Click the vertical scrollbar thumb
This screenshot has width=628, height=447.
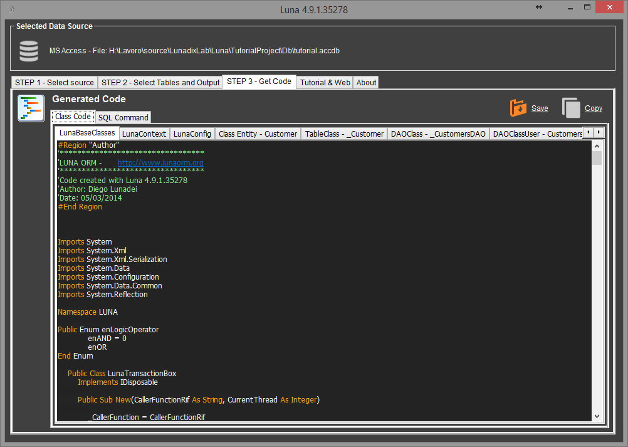click(597, 158)
